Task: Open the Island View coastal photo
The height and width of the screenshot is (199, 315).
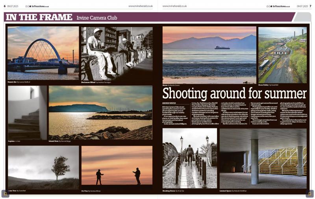Action: tap(100, 112)
